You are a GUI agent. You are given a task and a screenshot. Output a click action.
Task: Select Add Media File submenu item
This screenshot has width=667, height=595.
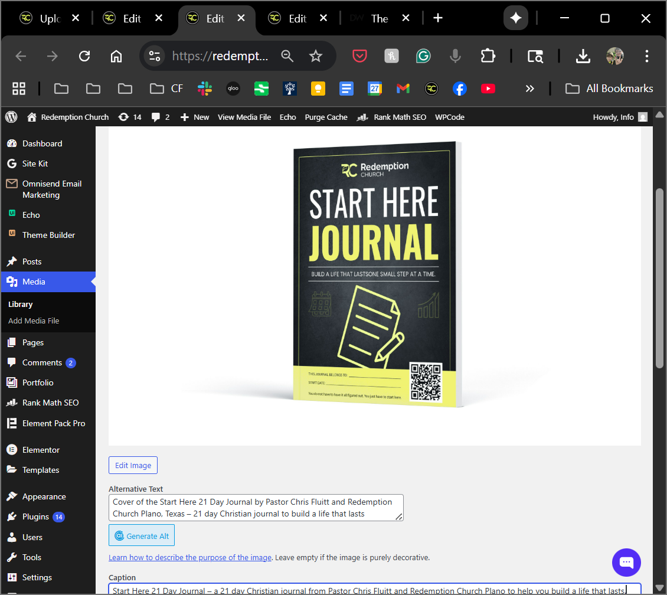(x=34, y=321)
